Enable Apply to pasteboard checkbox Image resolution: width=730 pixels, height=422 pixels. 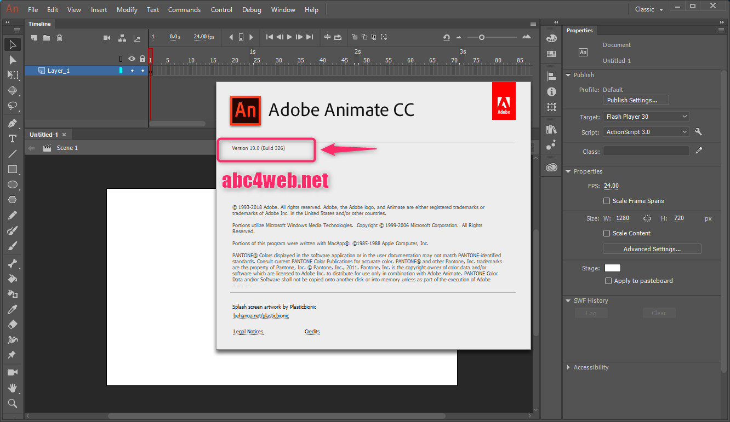point(608,281)
